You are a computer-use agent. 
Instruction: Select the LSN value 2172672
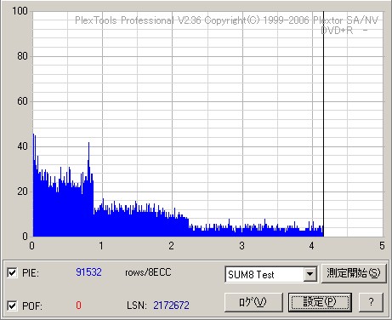click(171, 306)
